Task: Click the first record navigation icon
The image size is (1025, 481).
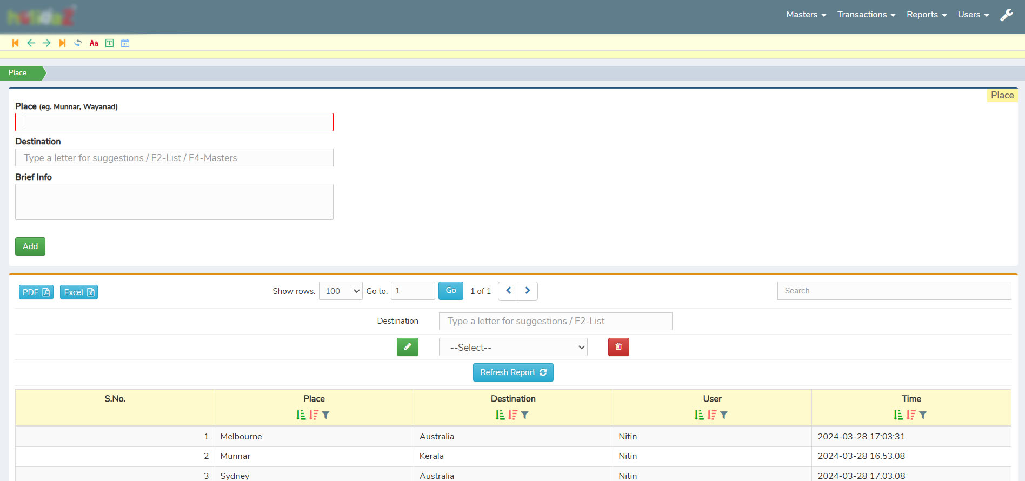Action: pyautogui.click(x=15, y=43)
